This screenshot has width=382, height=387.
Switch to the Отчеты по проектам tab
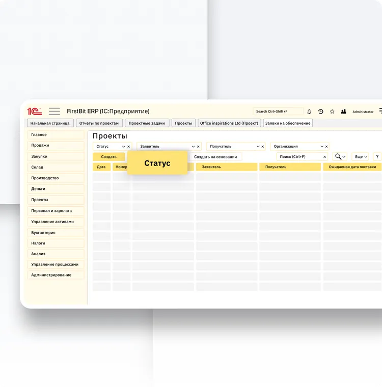point(99,123)
